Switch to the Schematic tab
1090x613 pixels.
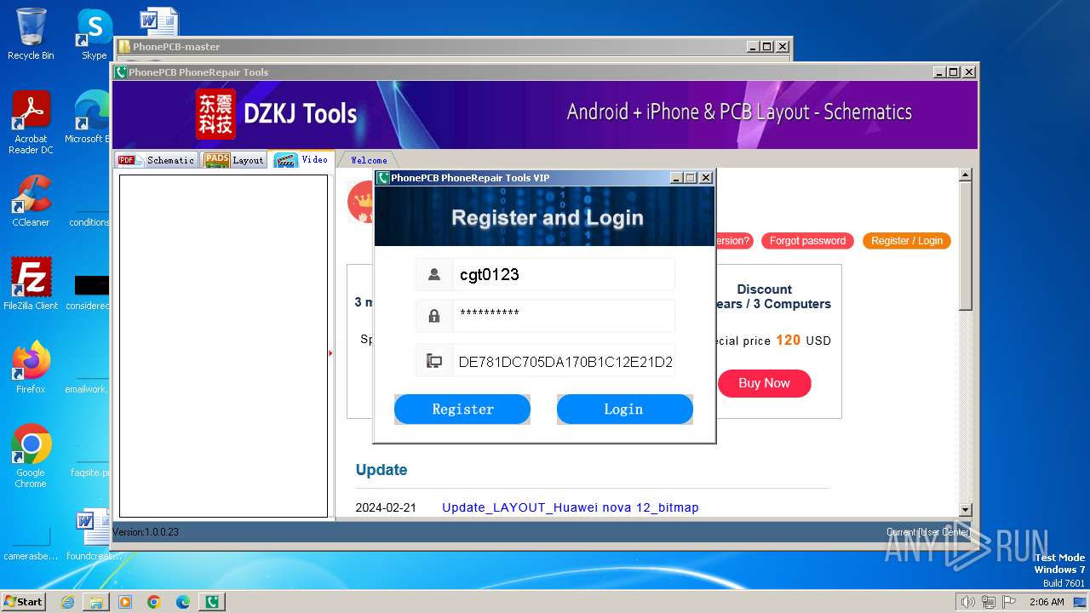click(x=157, y=160)
